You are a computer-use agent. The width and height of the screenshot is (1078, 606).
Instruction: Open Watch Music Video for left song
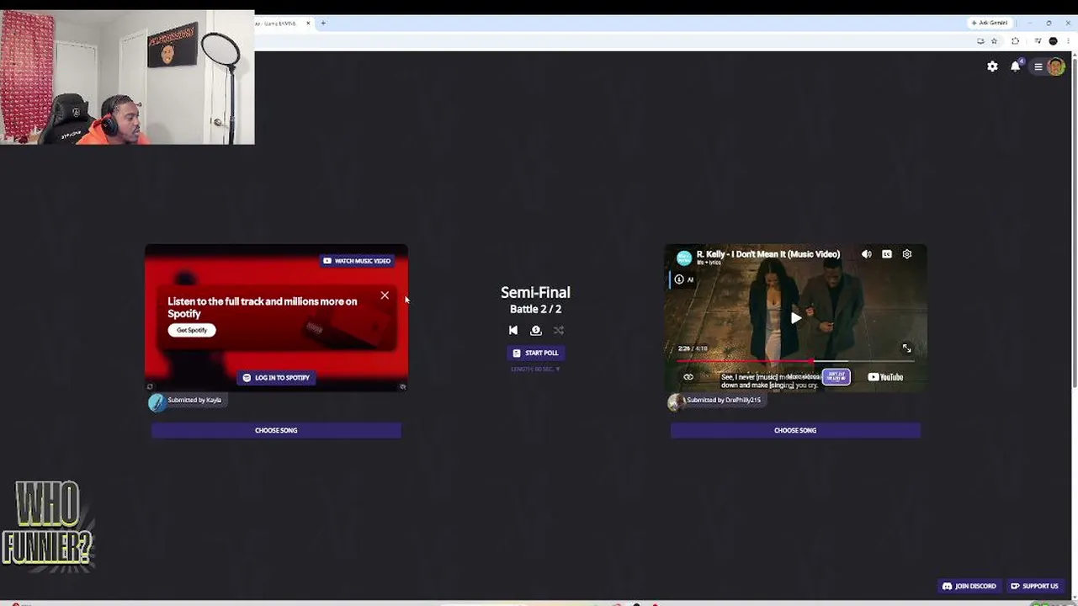click(x=357, y=261)
